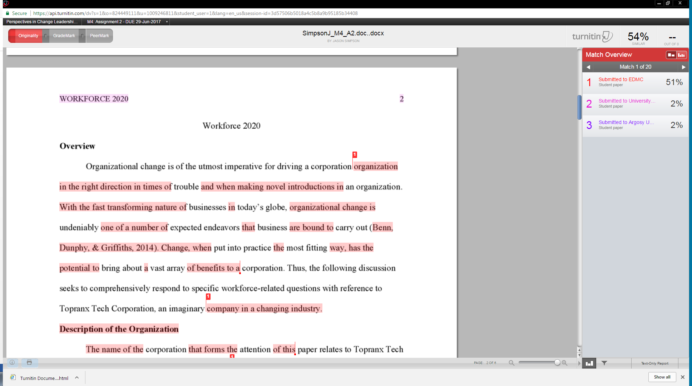Go back to previous match with left arrow

[588, 67]
